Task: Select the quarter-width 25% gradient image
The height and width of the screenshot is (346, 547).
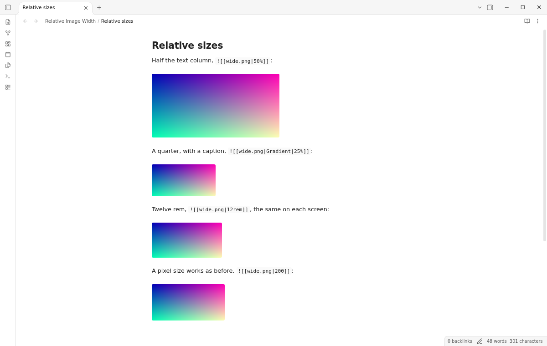Action: (184, 180)
